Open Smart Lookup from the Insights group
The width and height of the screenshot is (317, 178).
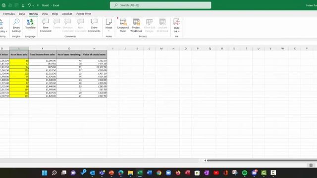click(16, 25)
